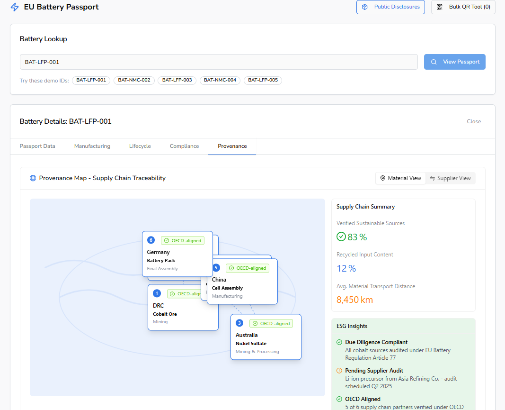Click the 12 % recycled content value

pyautogui.click(x=346, y=268)
